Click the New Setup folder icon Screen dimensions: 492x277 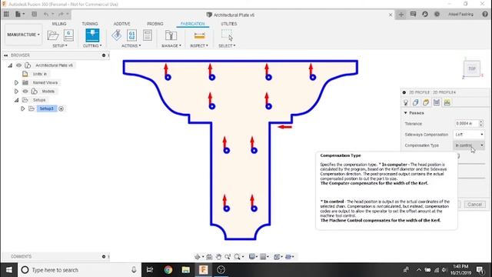(53, 35)
